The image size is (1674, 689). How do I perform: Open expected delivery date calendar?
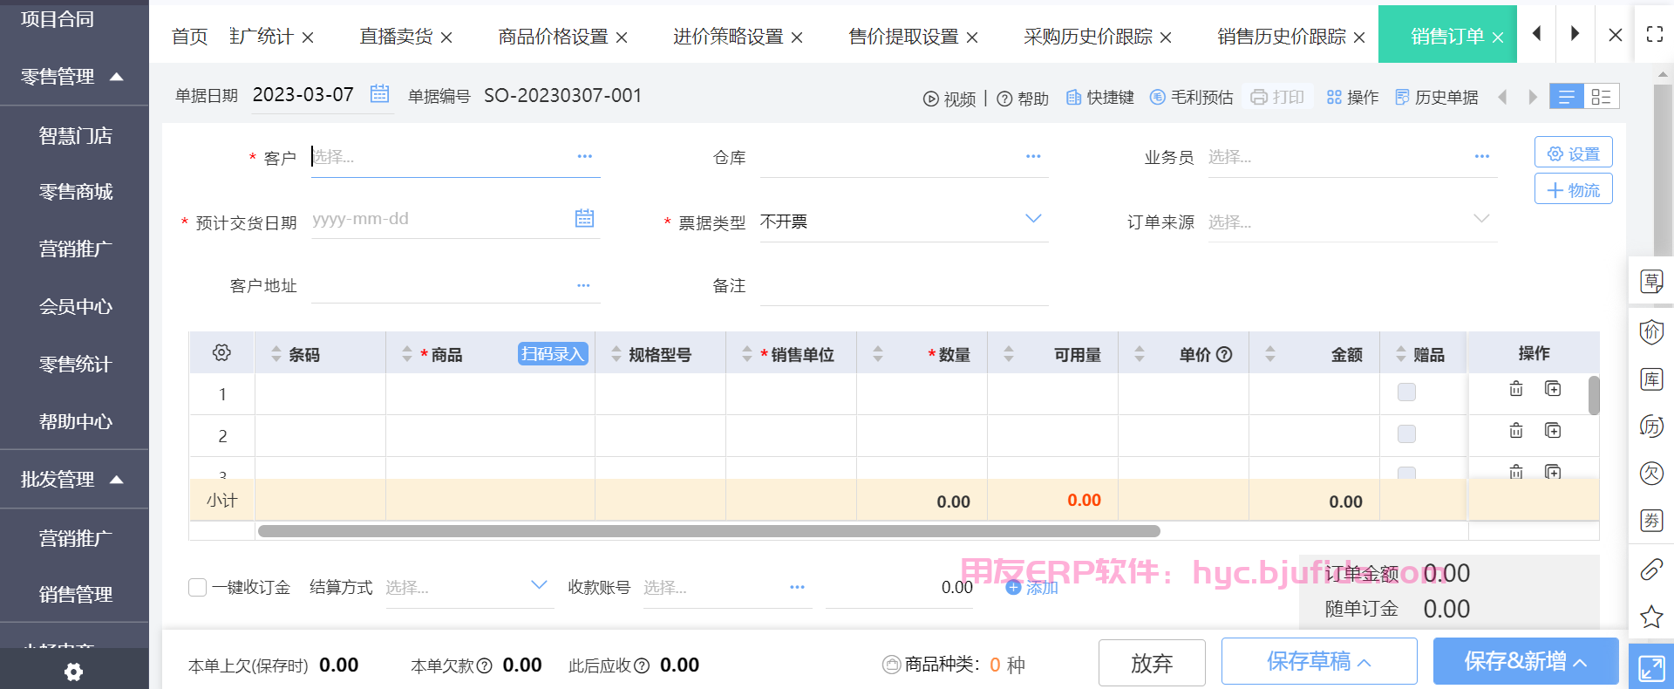(x=584, y=218)
